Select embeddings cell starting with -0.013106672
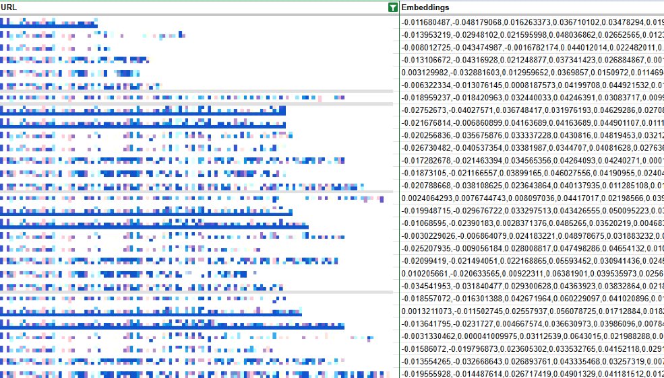The height and width of the screenshot is (378, 664). click(x=532, y=60)
